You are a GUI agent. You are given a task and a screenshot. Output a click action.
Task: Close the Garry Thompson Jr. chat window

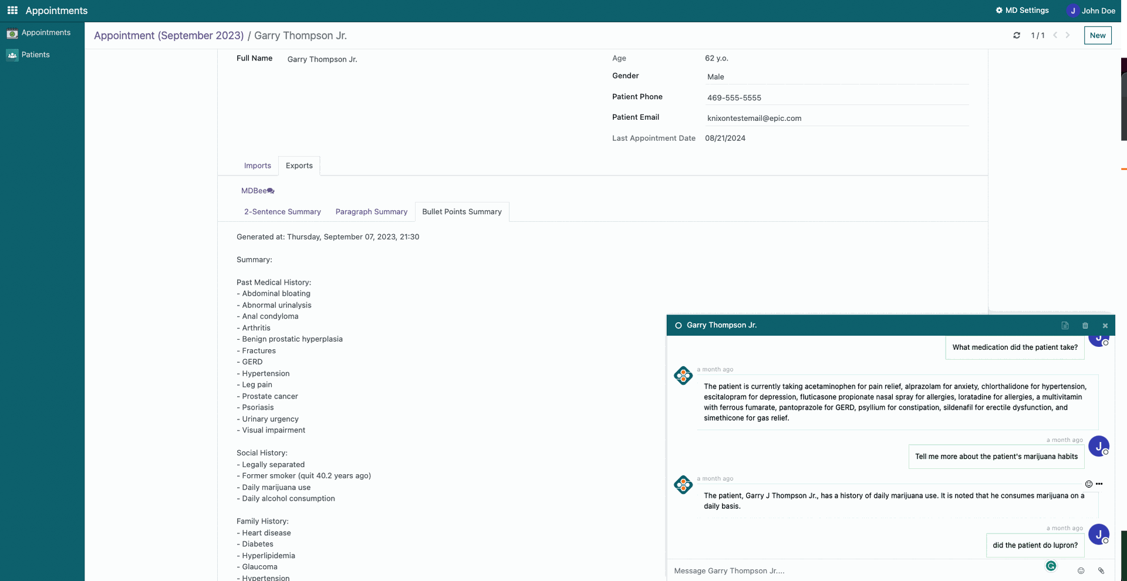1105,326
